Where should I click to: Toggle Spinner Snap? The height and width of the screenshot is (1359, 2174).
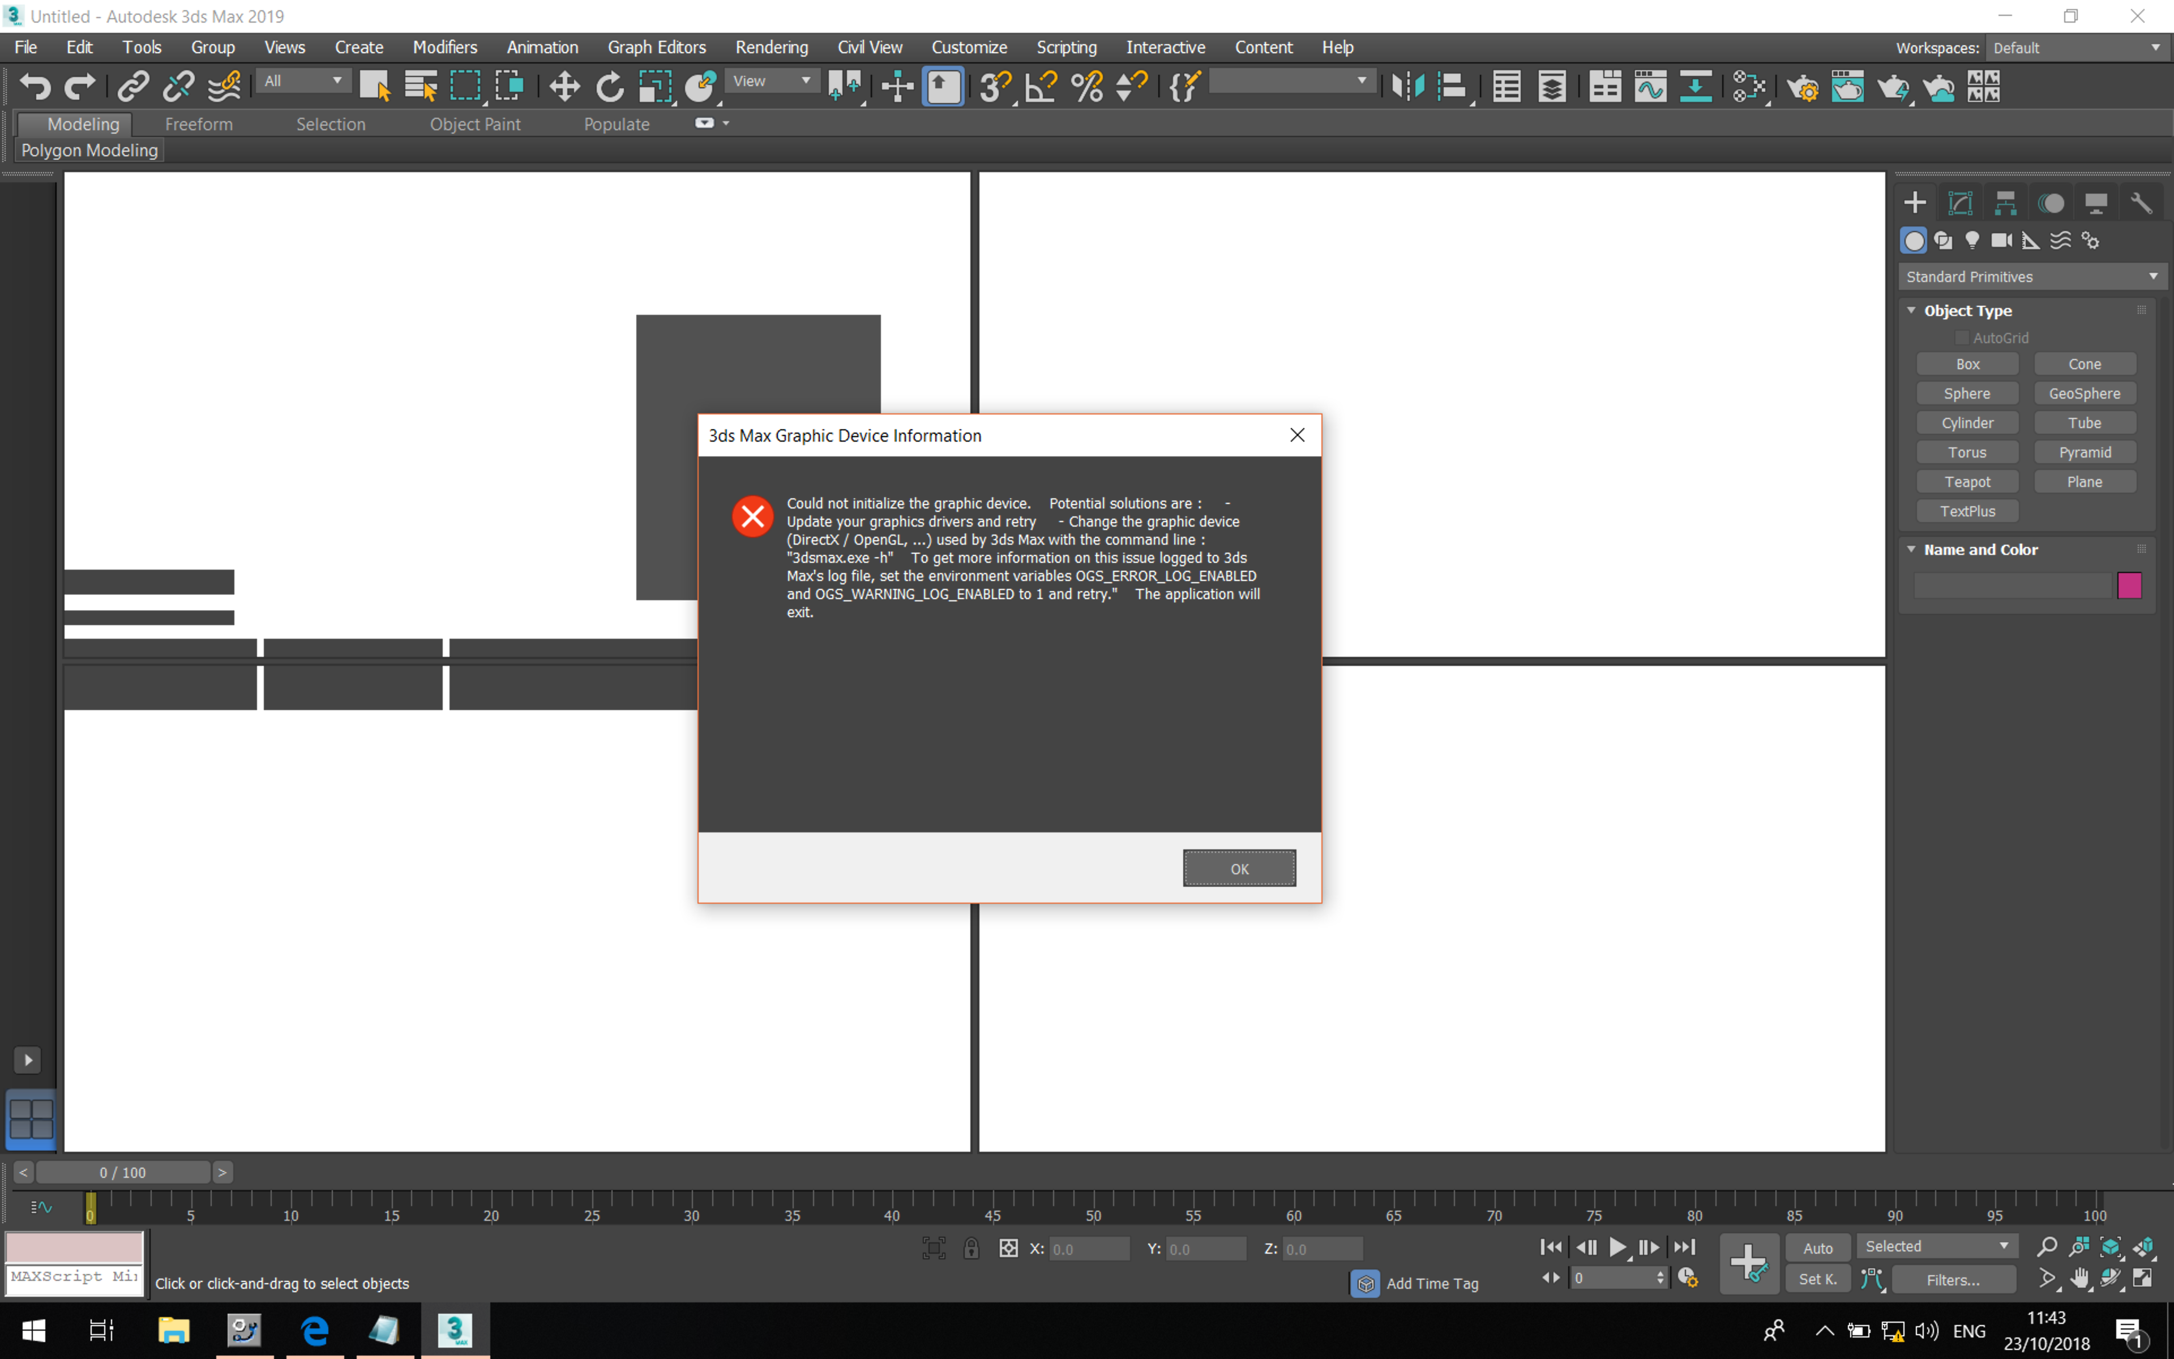1131,86
